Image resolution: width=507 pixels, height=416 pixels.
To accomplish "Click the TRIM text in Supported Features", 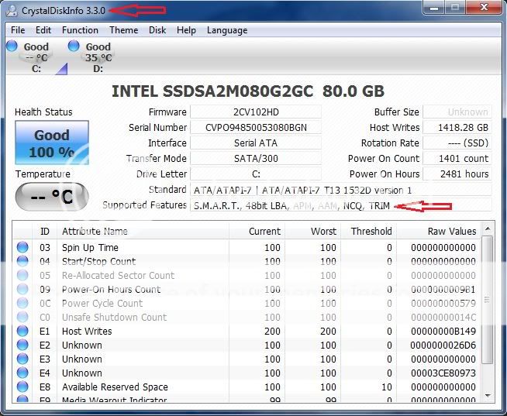I will pyautogui.click(x=379, y=206).
